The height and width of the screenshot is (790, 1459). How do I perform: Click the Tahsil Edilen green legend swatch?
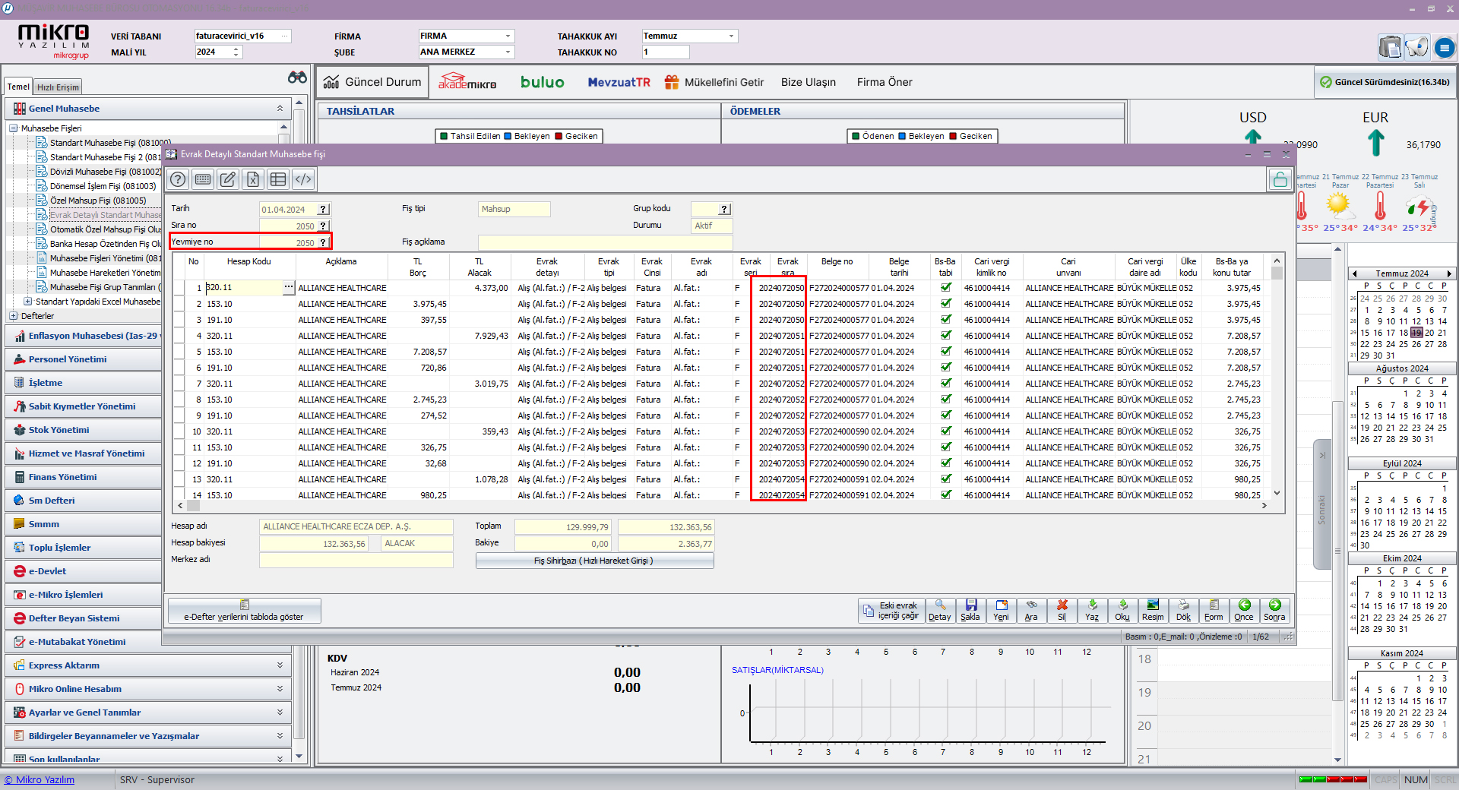point(444,137)
